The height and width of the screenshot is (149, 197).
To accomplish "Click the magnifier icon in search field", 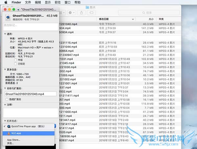I will point(143,12).
